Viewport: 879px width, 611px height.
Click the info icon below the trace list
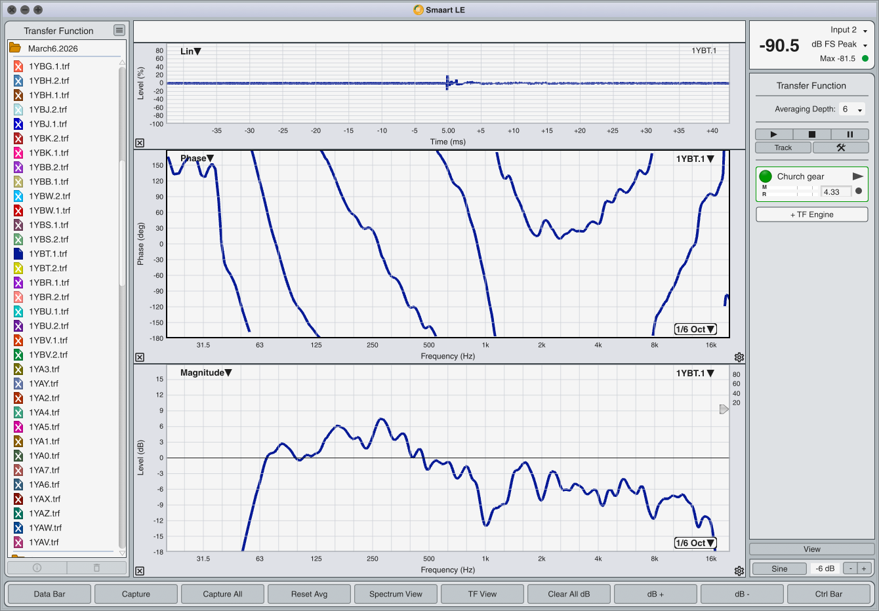(x=37, y=568)
